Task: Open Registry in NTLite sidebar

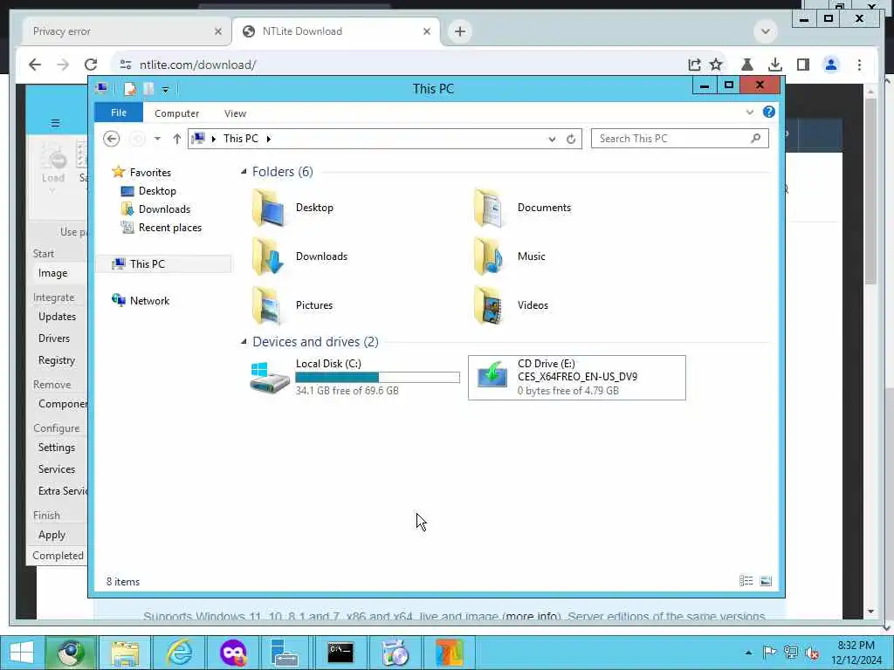Action: click(x=57, y=360)
